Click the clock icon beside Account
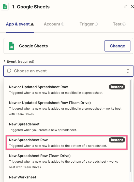Image resolution: width=134 pixels, height=182 pixels. [63, 24]
